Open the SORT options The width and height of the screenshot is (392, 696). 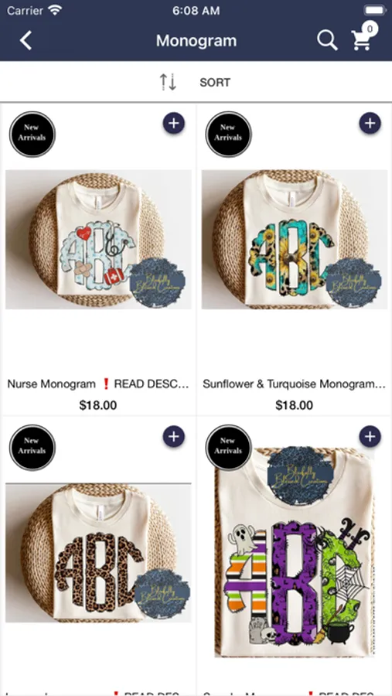215,83
